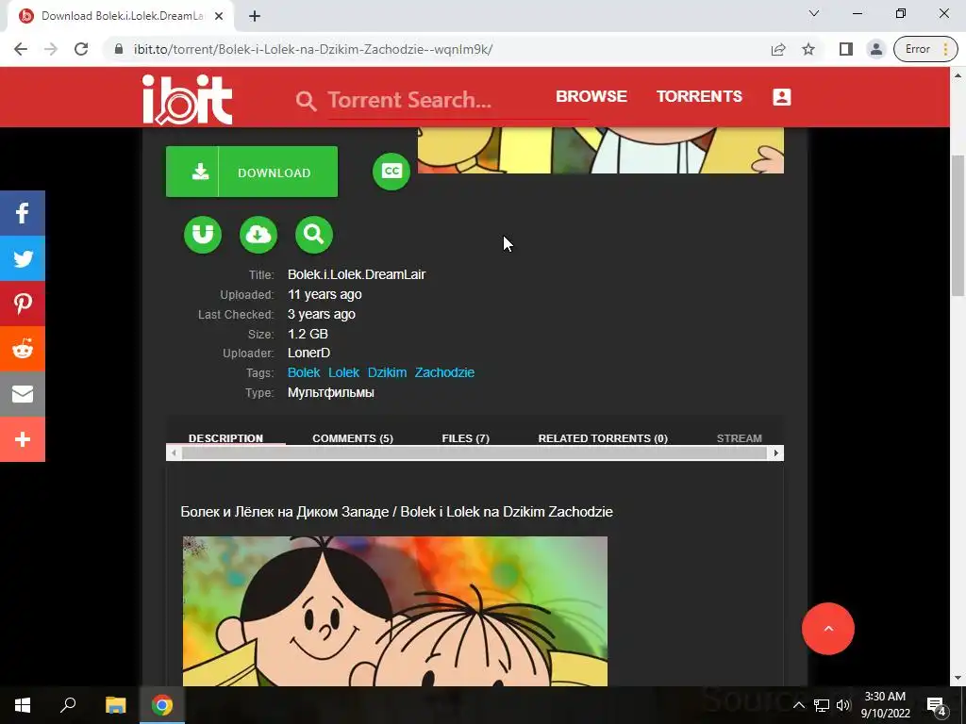This screenshot has height=724, width=966.
Task: Click the volume icon in system tray
Action: [x=842, y=705]
